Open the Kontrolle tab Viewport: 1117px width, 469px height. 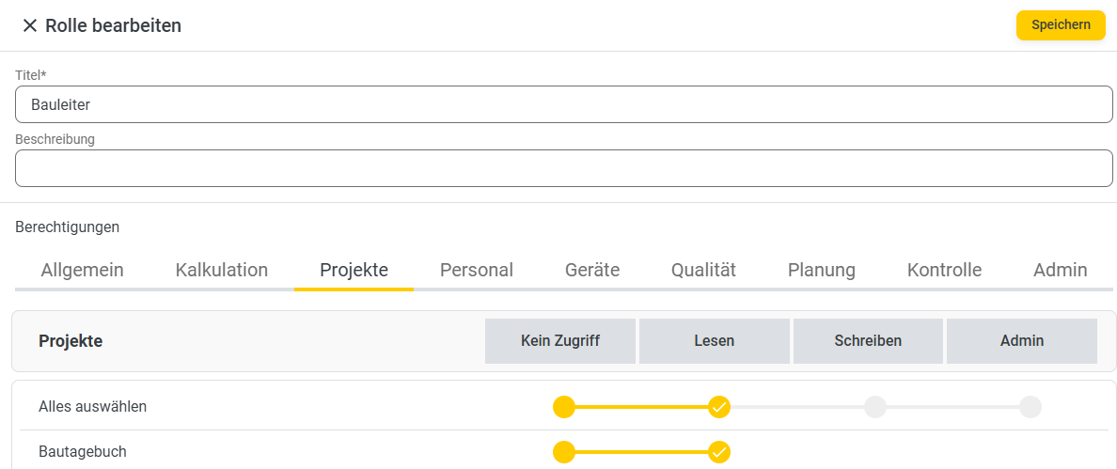[x=945, y=271]
